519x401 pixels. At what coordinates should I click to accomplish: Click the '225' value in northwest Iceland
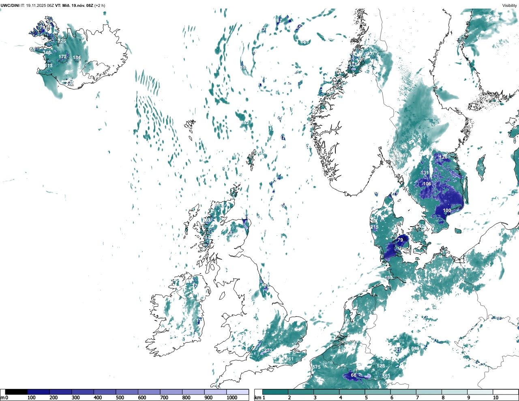click(62, 41)
